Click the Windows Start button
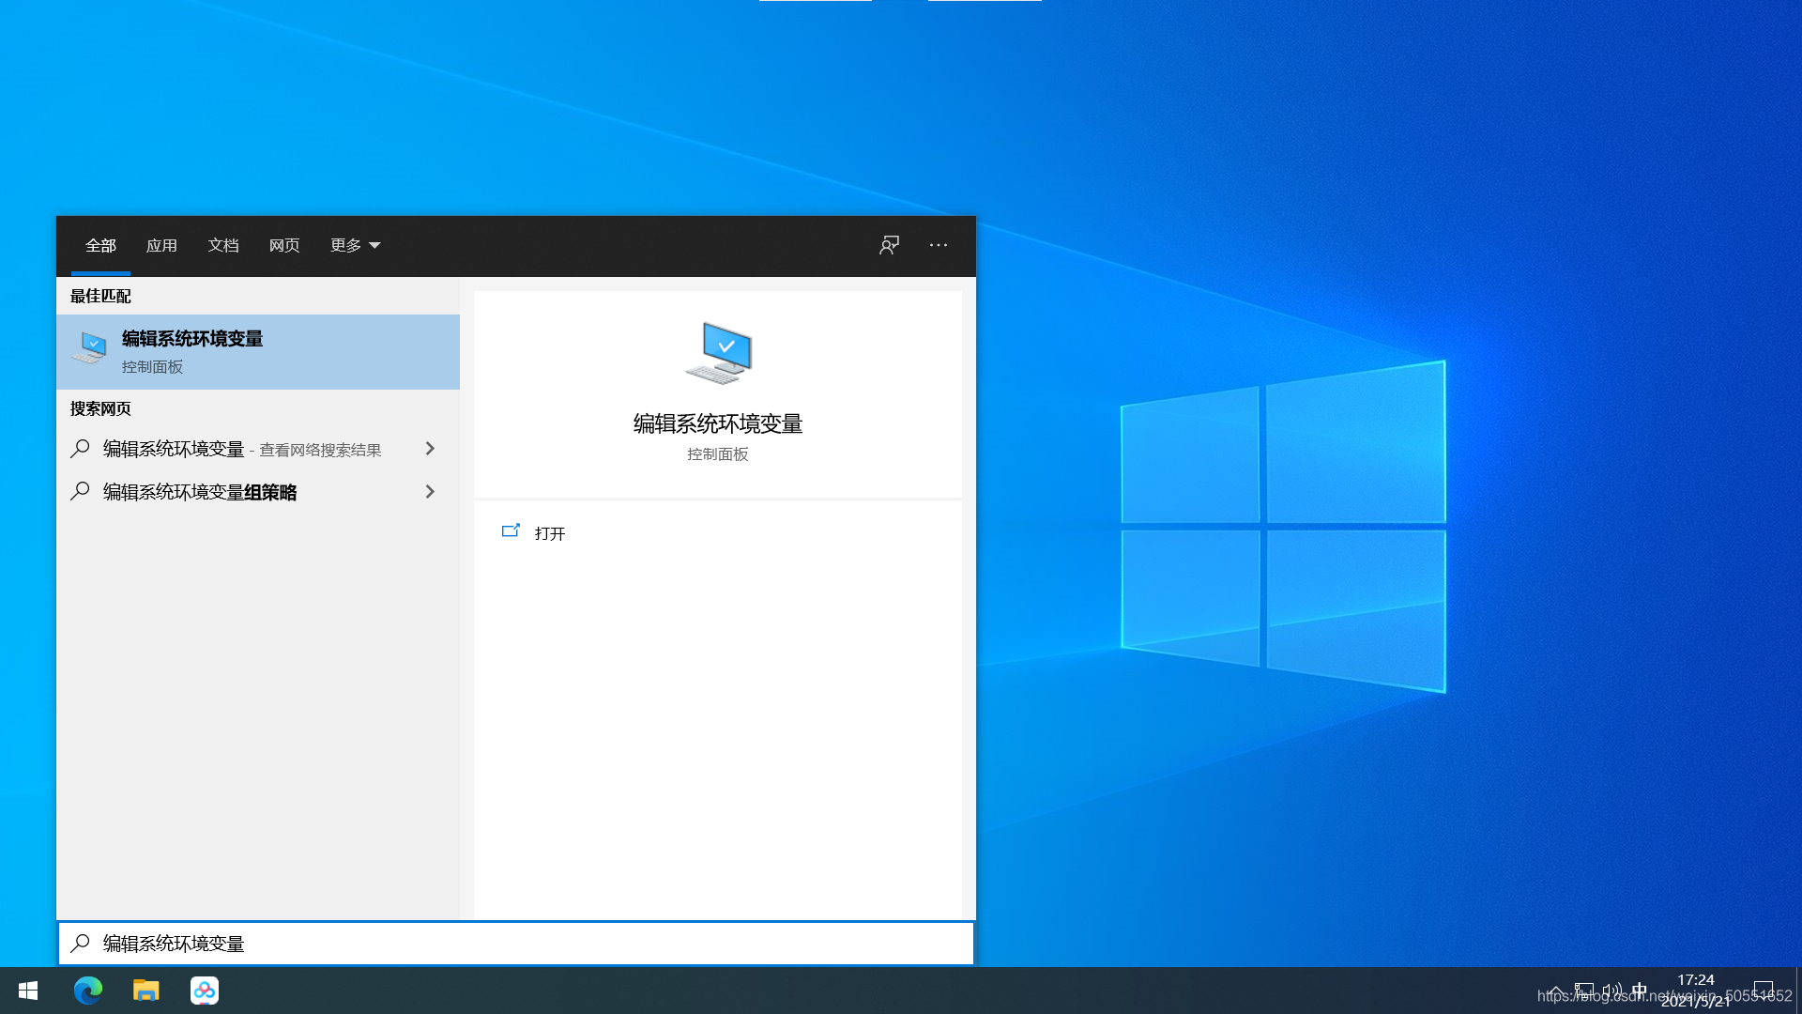The width and height of the screenshot is (1802, 1014). (27, 990)
